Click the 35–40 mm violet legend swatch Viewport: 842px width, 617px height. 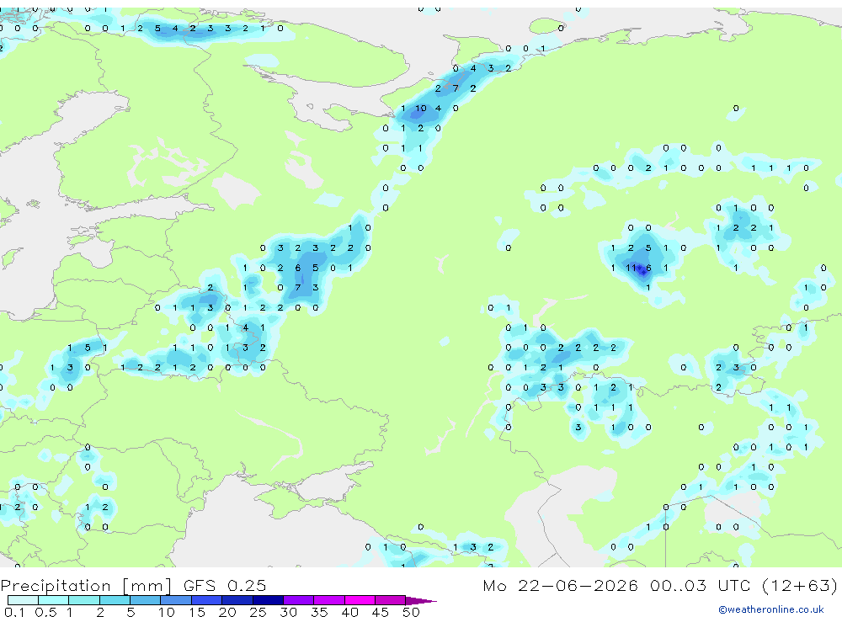(x=329, y=600)
